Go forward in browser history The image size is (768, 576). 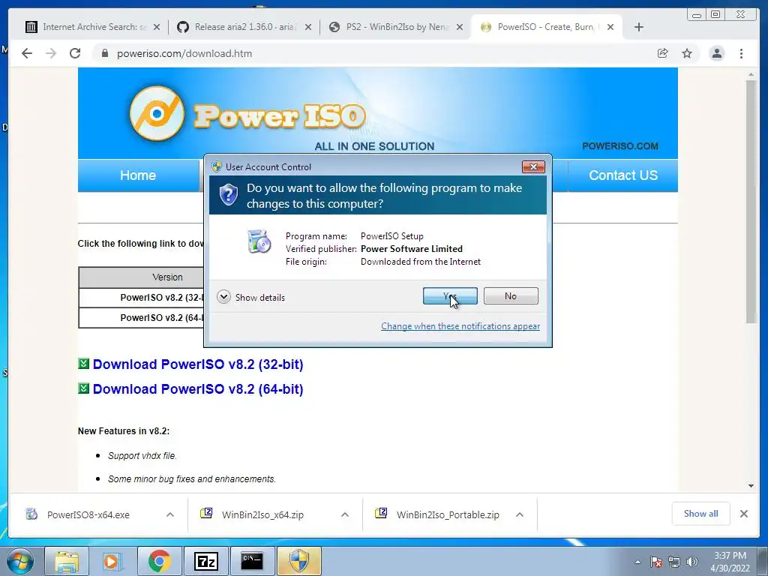(51, 53)
